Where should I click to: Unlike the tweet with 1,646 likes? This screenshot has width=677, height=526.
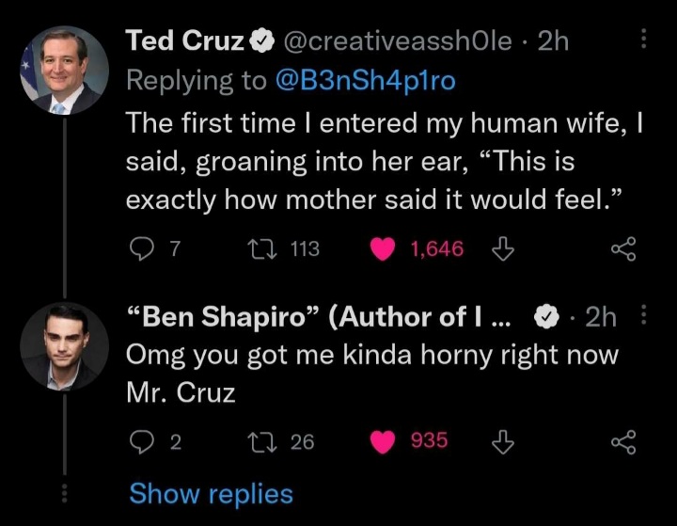[x=383, y=249]
